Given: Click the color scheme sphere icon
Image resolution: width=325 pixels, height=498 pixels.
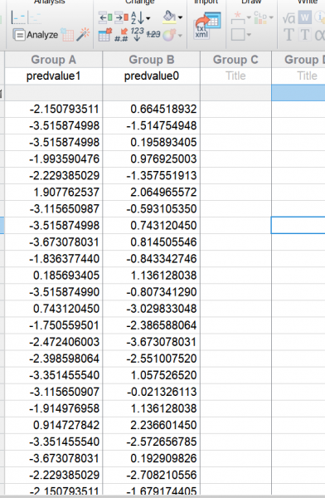Looking at the screenshot, I should [x=169, y=35].
